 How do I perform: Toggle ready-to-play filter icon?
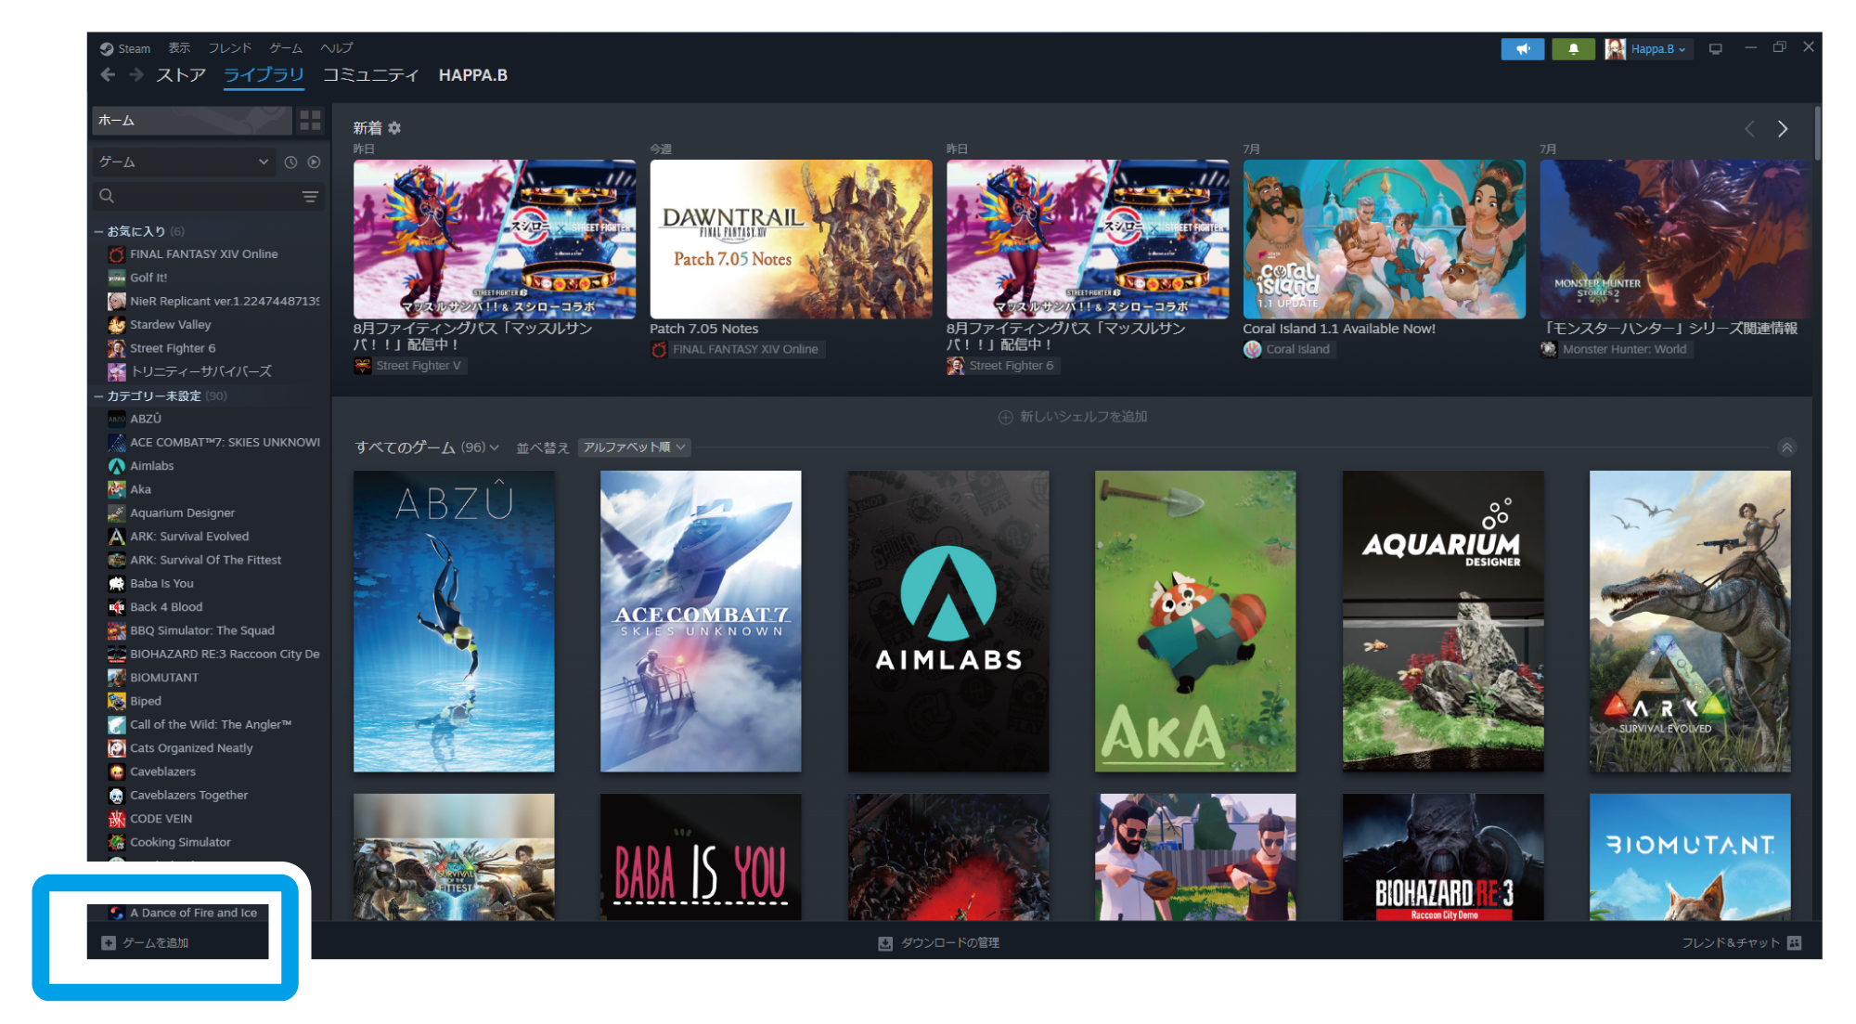315,162
